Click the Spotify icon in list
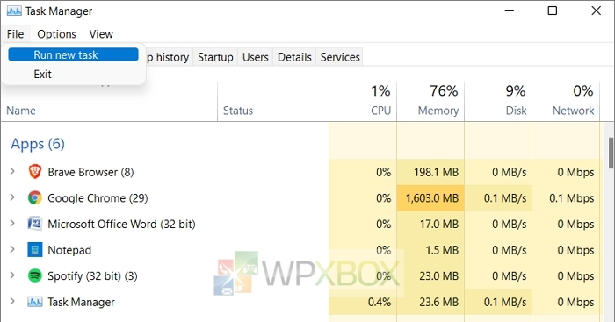Screen dimensions: 615x322 pyautogui.click(x=35, y=275)
